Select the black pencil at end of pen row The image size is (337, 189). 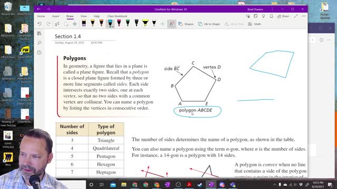pos(154,23)
